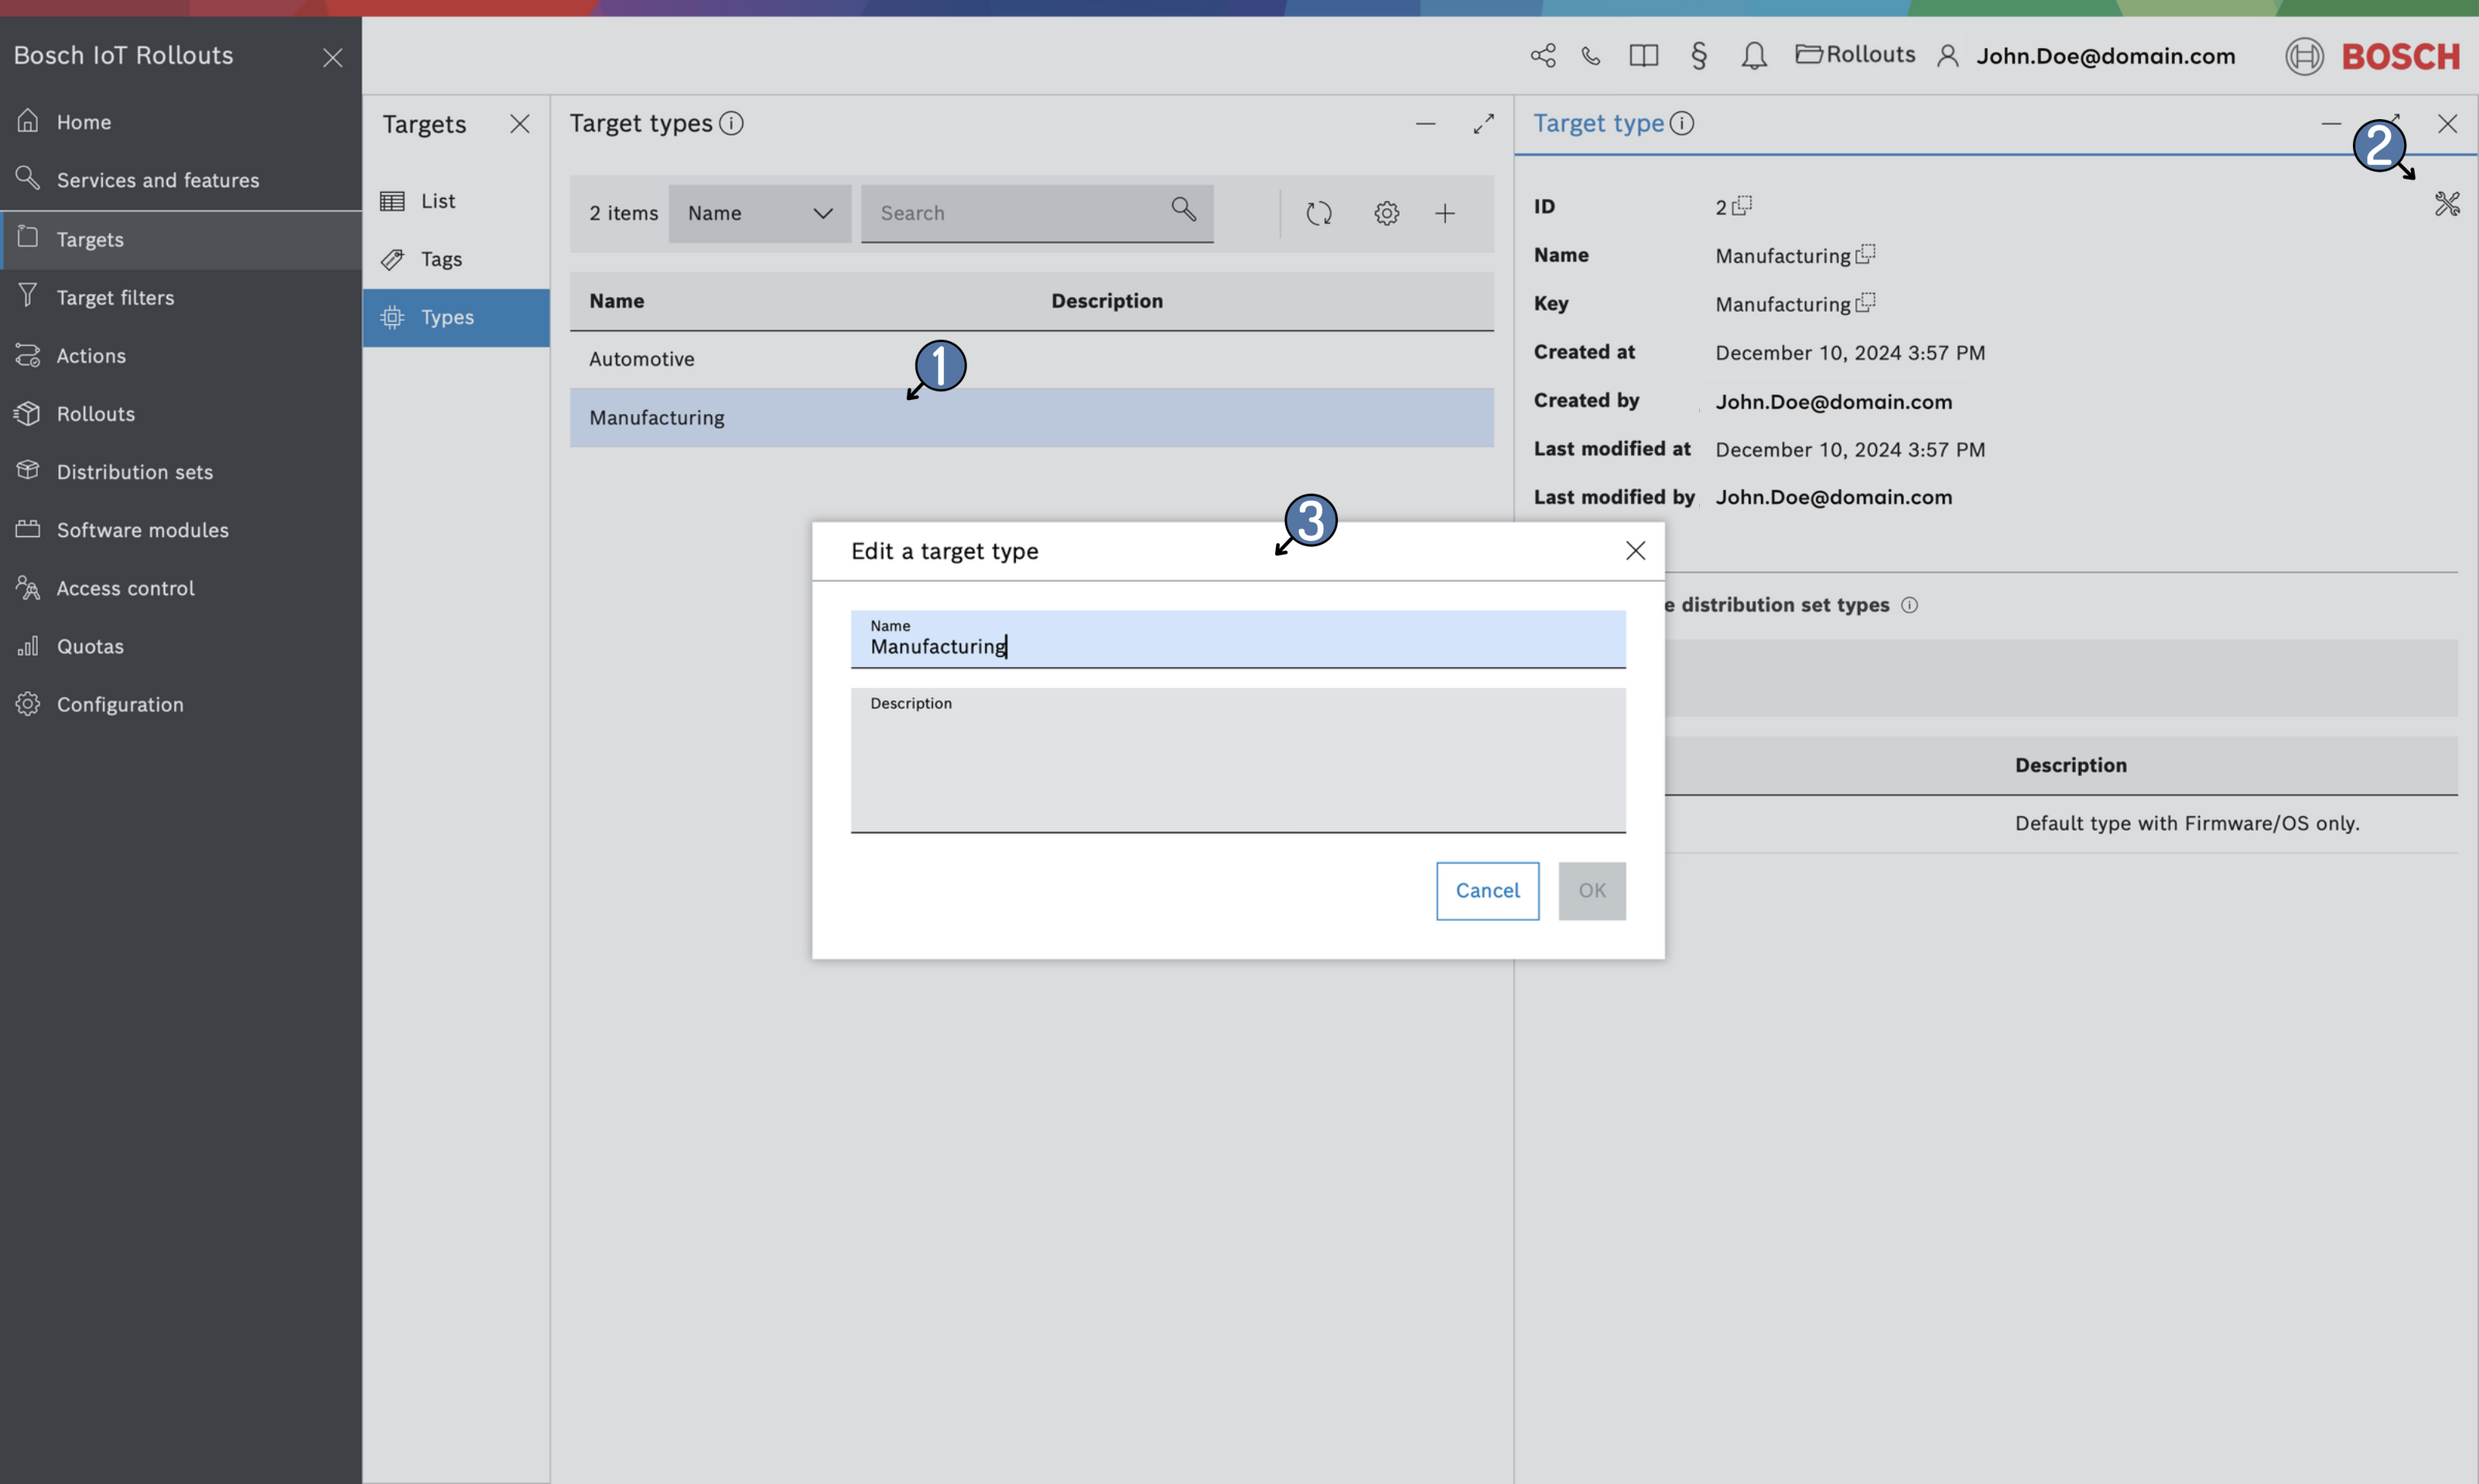Screen dimensions: 2479x1484
Task: Open Distribution sets in sidebar
Action: point(134,472)
